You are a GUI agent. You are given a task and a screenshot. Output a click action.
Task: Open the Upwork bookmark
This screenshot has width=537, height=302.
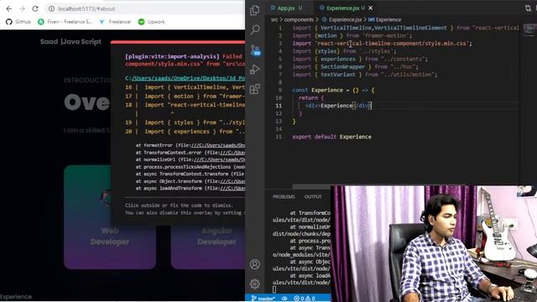tap(151, 22)
